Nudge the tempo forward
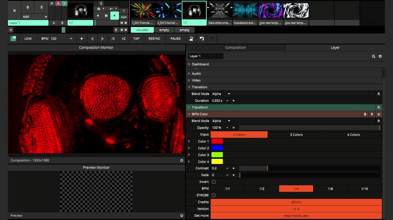Screen dimensions: 393x220 (102, 39)
